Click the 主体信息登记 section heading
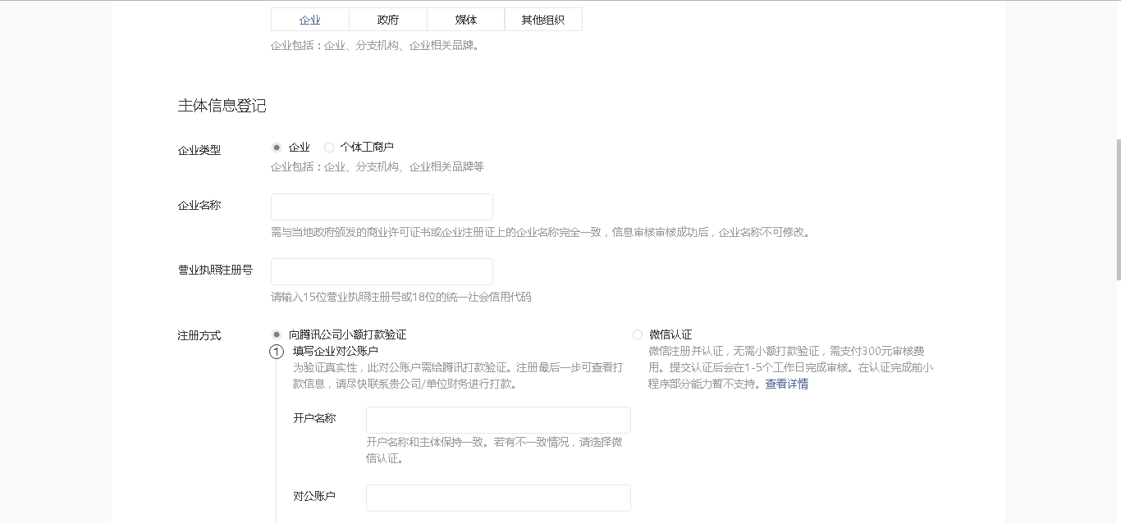1121x523 pixels. (x=222, y=106)
